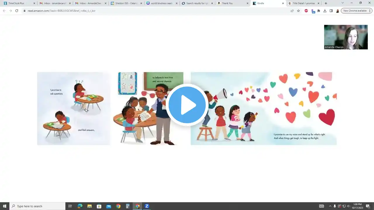Open the first Chrome taskbar icon
This screenshot has width=374, height=210.
118,206
